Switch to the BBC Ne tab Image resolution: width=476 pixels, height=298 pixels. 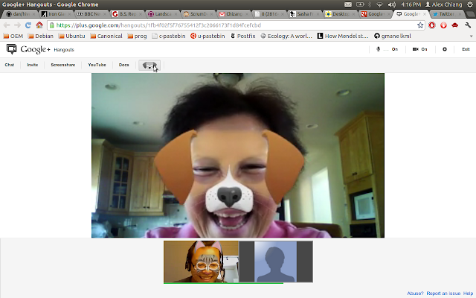click(91, 14)
